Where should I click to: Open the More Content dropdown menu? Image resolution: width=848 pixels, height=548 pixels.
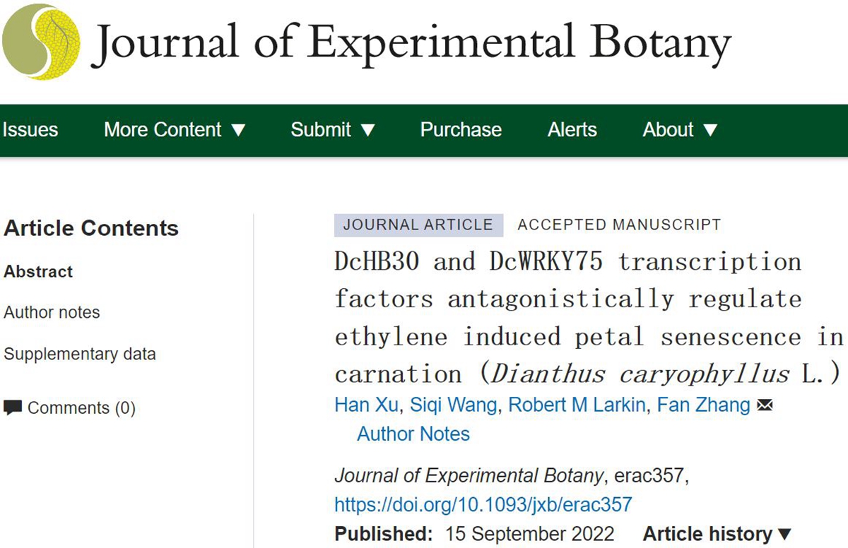175,130
